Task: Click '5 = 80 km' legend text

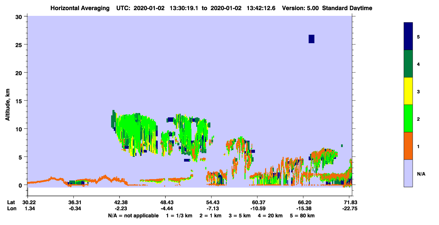Action: (x=303, y=216)
